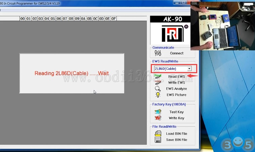This screenshot has height=152, width=255.
Task: Click the 'Reading 2L86D(Cable) ......Wait' message
Action: tap(72, 73)
